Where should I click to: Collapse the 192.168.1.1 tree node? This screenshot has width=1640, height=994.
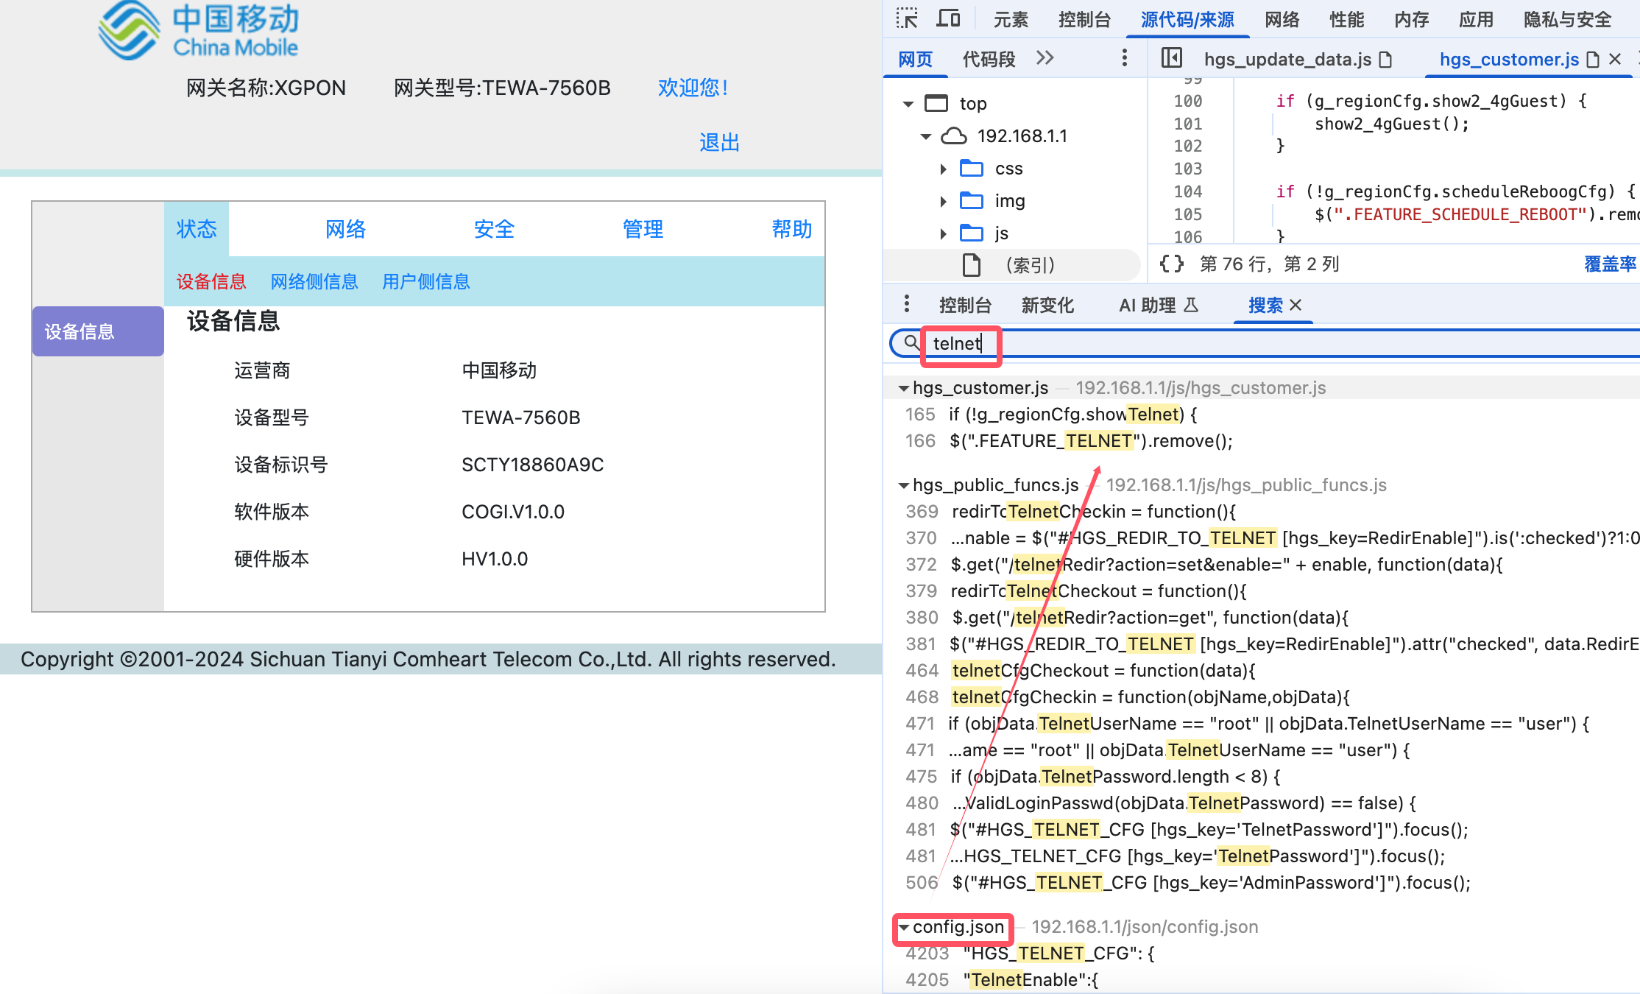pos(926,137)
